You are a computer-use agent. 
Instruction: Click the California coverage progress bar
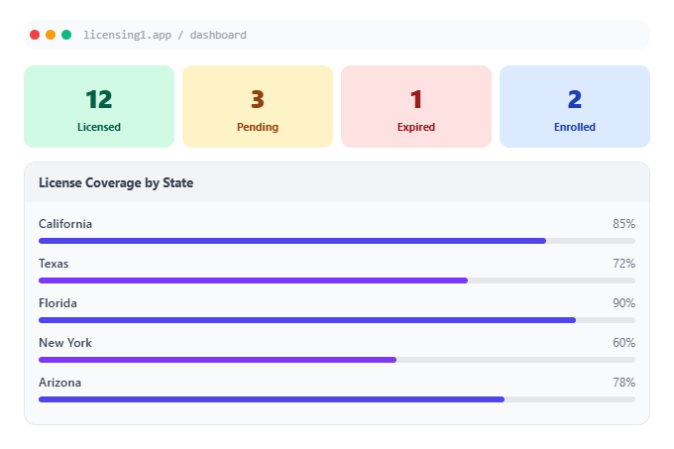point(337,241)
